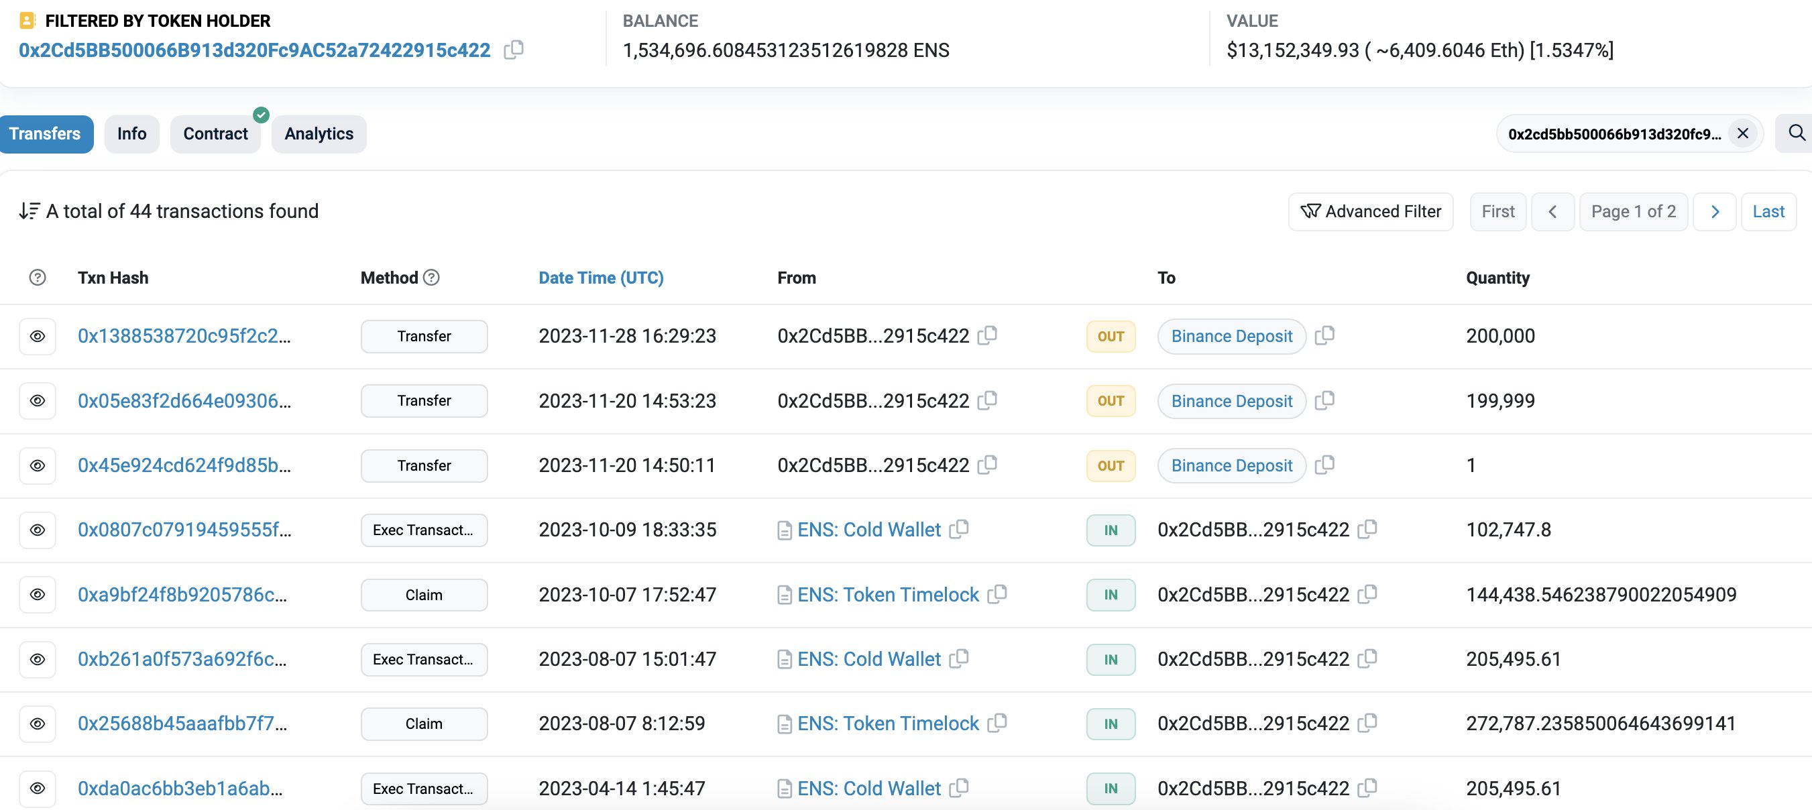The width and height of the screenshot is (1812, 810).
Task: Open transaction hash 0xb261a0f573a692f6c
Action: click(x=182, y=659)
